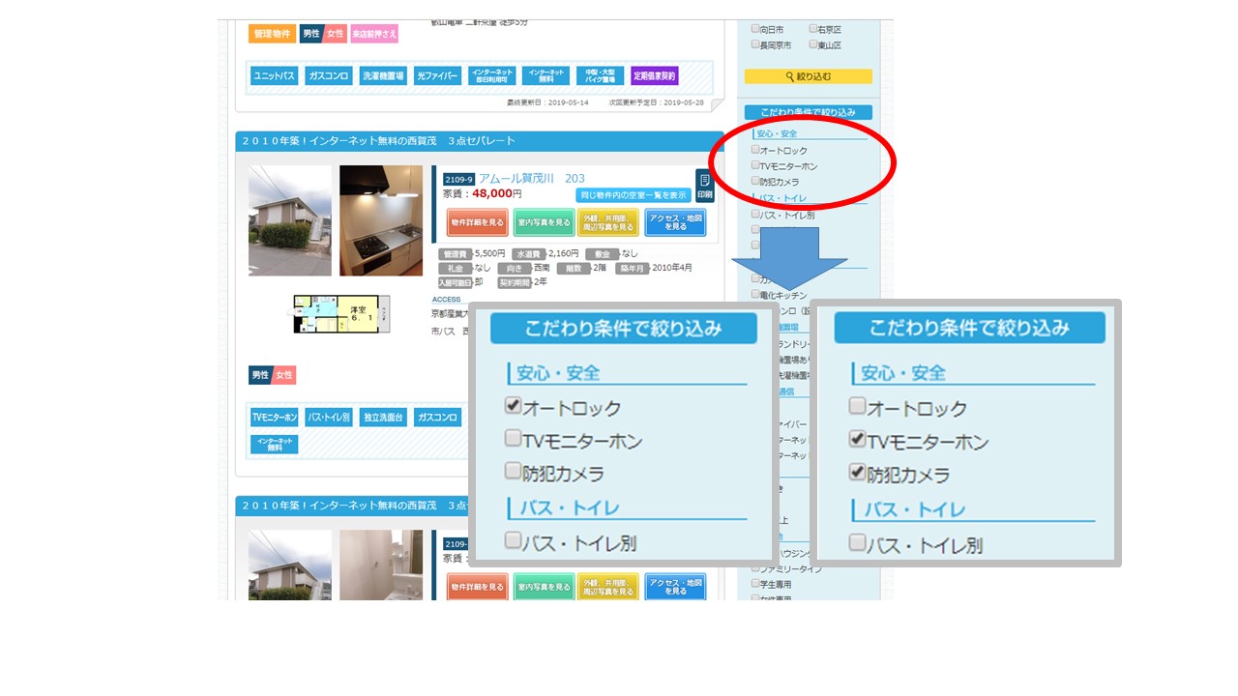Click the blue バス・トイレ別 tag beside 独立洗面台
The height and width of the screenshot is (696, 1238).
(329, 418)
